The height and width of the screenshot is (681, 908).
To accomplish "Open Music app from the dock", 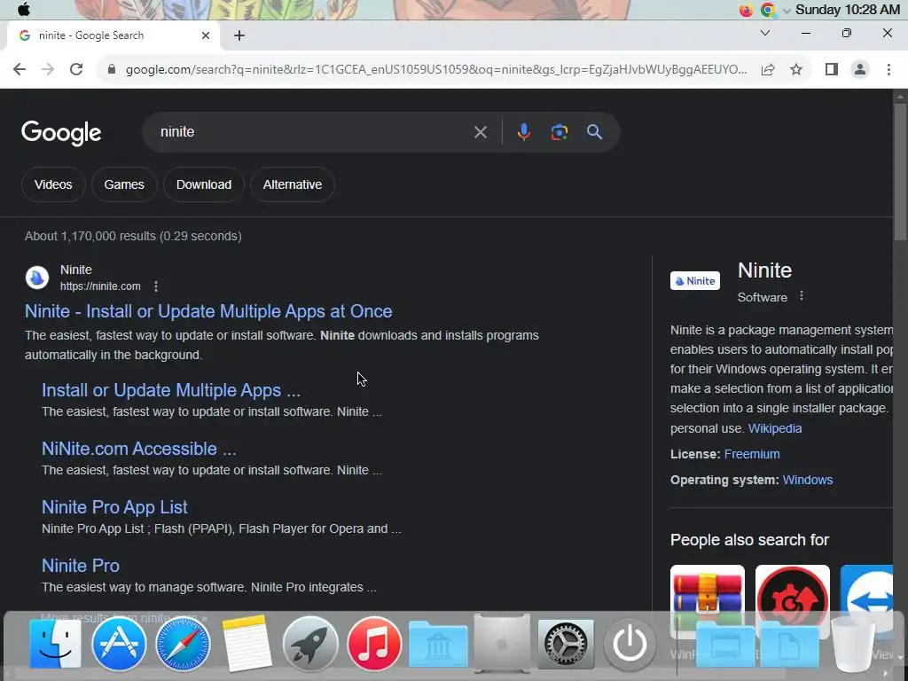I will click(x=374, y=644).
